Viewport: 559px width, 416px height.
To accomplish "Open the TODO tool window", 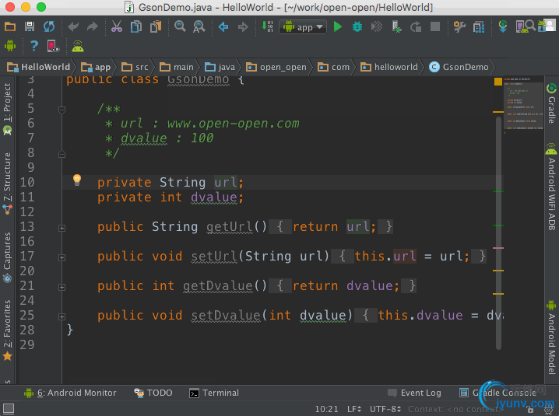I will [x=153, y=393].
